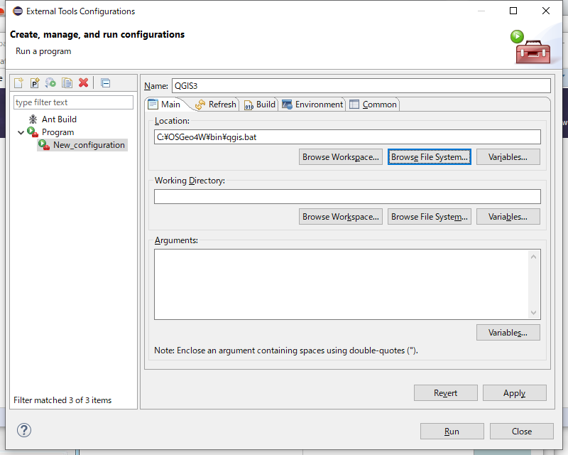Click the Export launch configuration icon
The width and height of the screenshot is (568, 455).
(x=50, y=83)
